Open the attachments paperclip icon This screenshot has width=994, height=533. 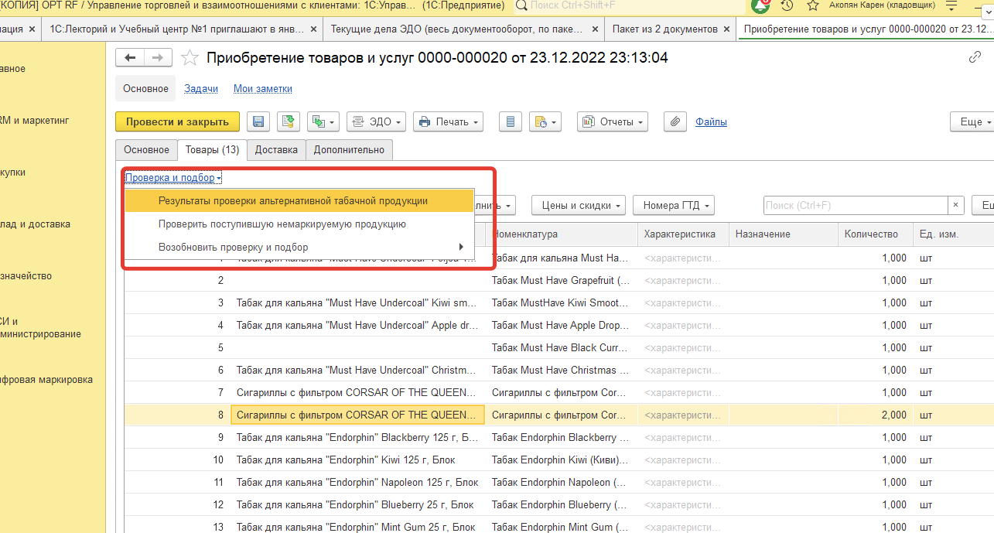tap(675, 122)
